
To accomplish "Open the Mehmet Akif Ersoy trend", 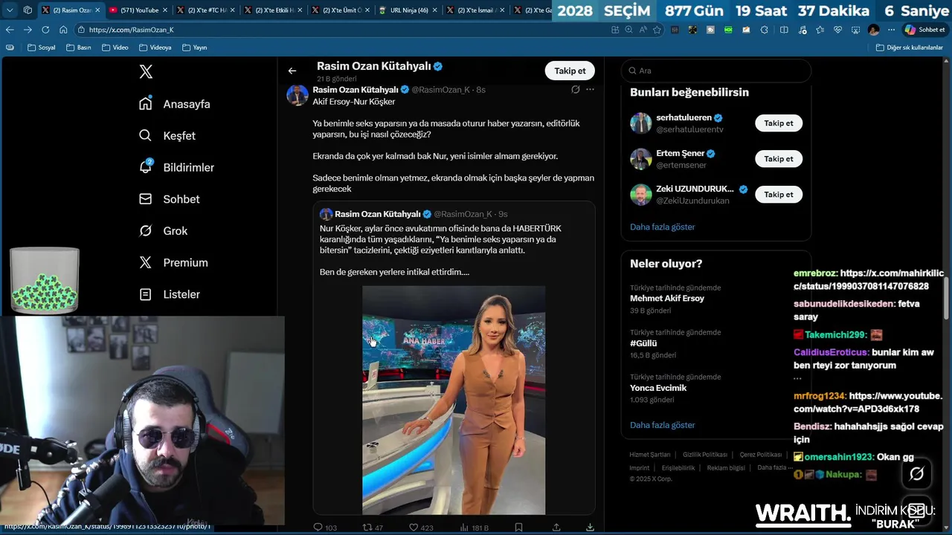I will pos(667,299).
